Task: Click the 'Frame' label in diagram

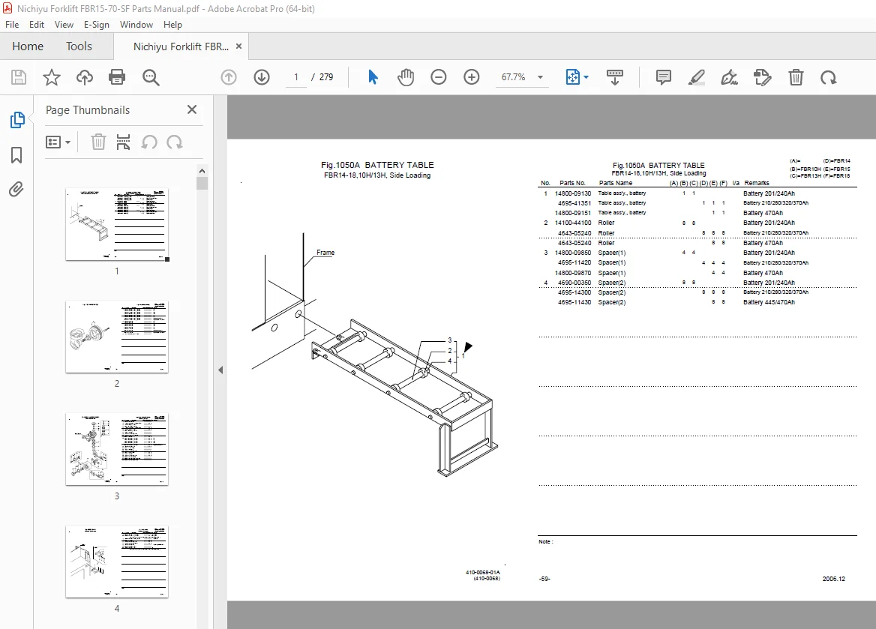Action: click(x=325, y=253)
